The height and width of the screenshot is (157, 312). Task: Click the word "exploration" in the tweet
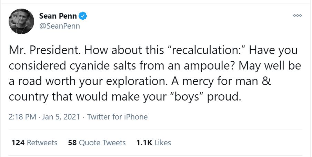[132, 81]
